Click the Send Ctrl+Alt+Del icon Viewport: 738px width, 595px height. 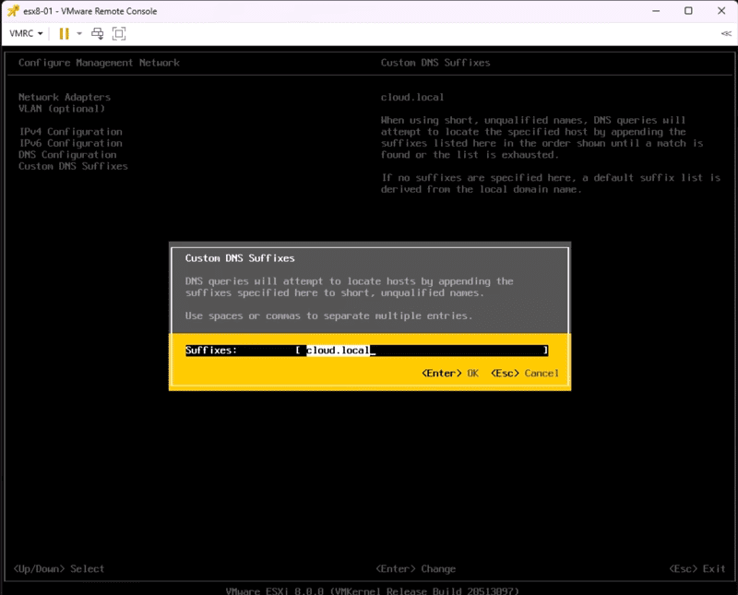pyautogui.click(x=98, y=33)
